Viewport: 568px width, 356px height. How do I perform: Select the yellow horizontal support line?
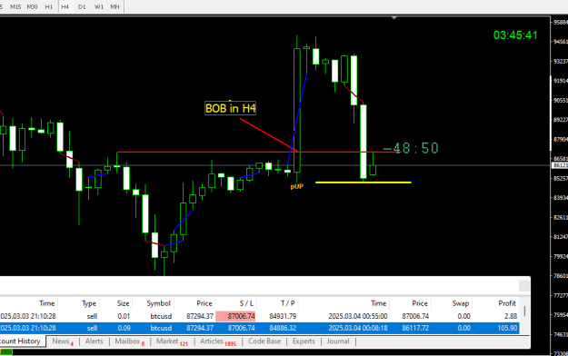click(x=364, y=183)
